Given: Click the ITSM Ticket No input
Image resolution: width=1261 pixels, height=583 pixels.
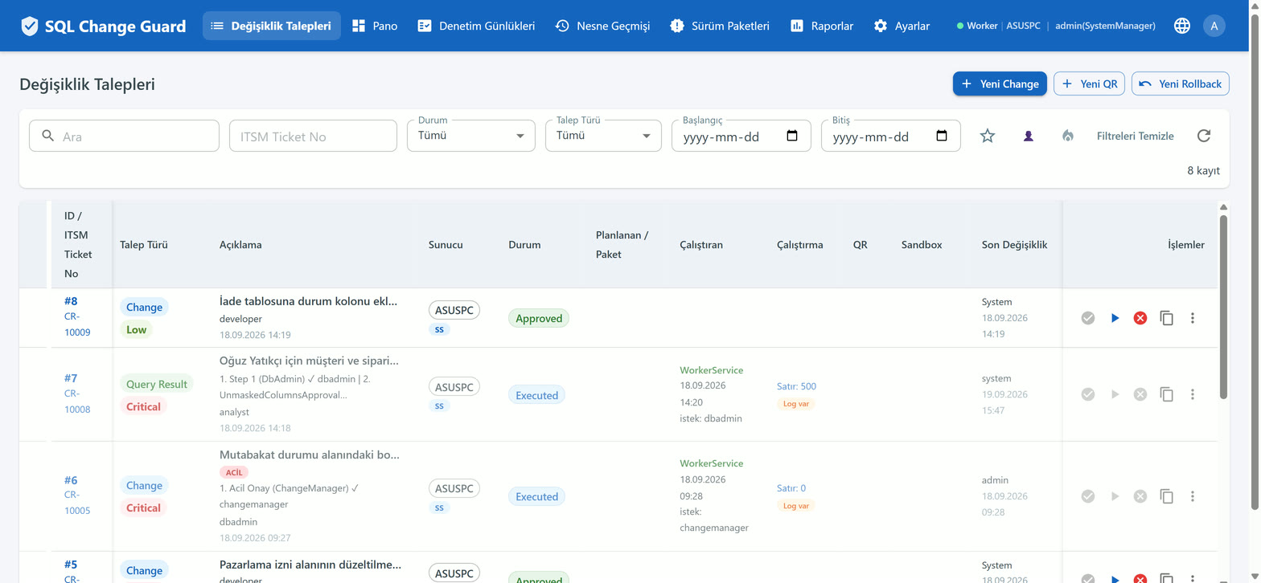Looking at the screenshot, I should (313, 136).
